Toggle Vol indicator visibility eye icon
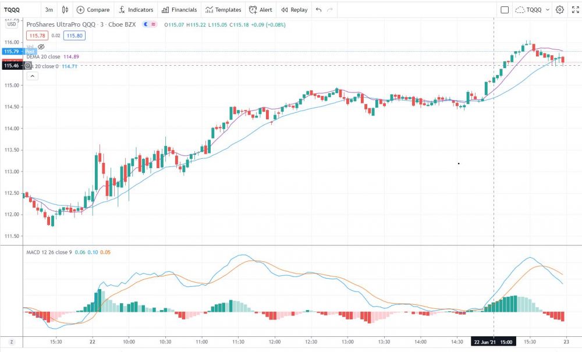The height and width of the screenshot is (352, 582). 41,47
